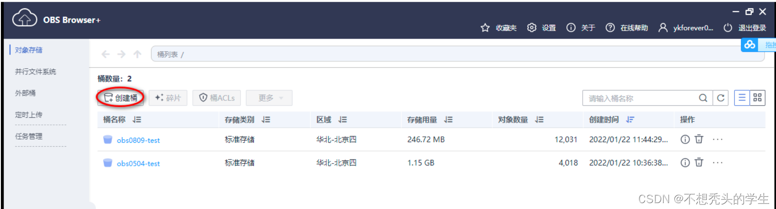Restore the window size
Image resolution: width=776 pixels, height=209 pixels.
pos(749,12)
